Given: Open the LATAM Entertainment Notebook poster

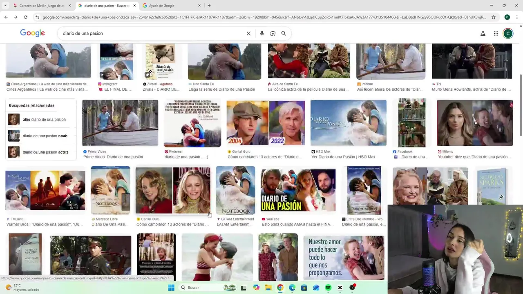Looking at the screenshot, I should click(x=235, y=190).
